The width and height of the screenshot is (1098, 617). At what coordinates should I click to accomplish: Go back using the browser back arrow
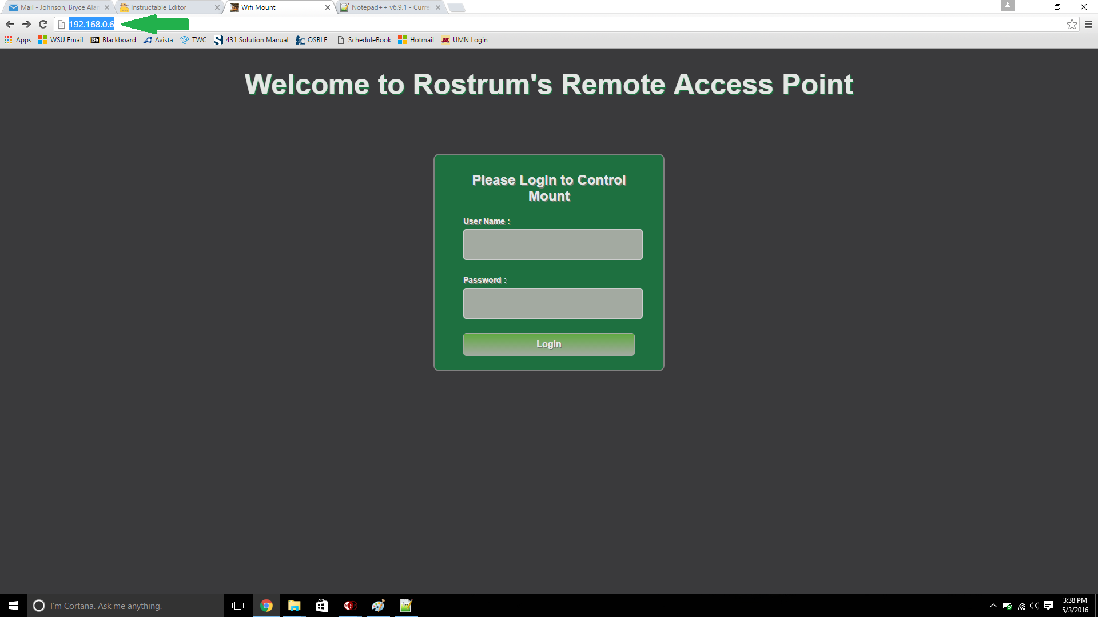10,24
